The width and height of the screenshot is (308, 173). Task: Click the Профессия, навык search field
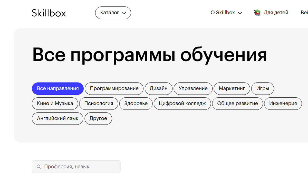pyautogui.click(x=76, y=167)
